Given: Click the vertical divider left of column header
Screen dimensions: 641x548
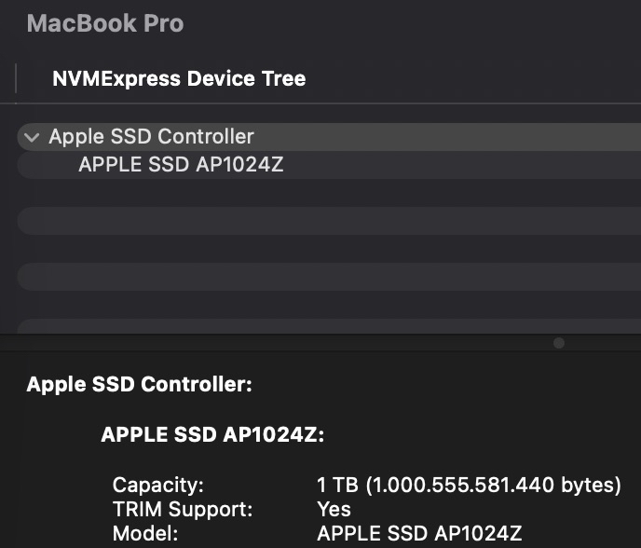Looking at the screenshot, I should coord(17,78).
